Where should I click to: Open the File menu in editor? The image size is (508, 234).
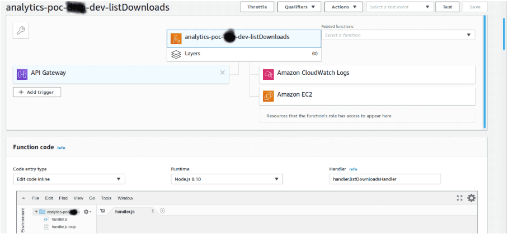[x=36, y=198]
